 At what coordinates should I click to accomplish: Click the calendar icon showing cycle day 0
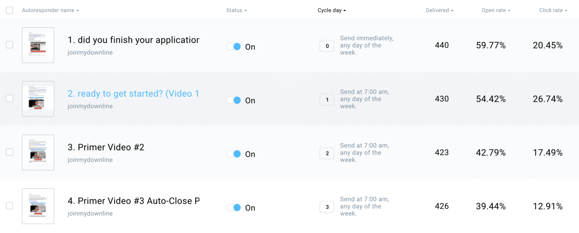[326, 46]
